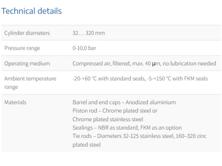Screen dimensions: 222x166
Task: Click the no lubrication needed text
Action: click(190, 63)
